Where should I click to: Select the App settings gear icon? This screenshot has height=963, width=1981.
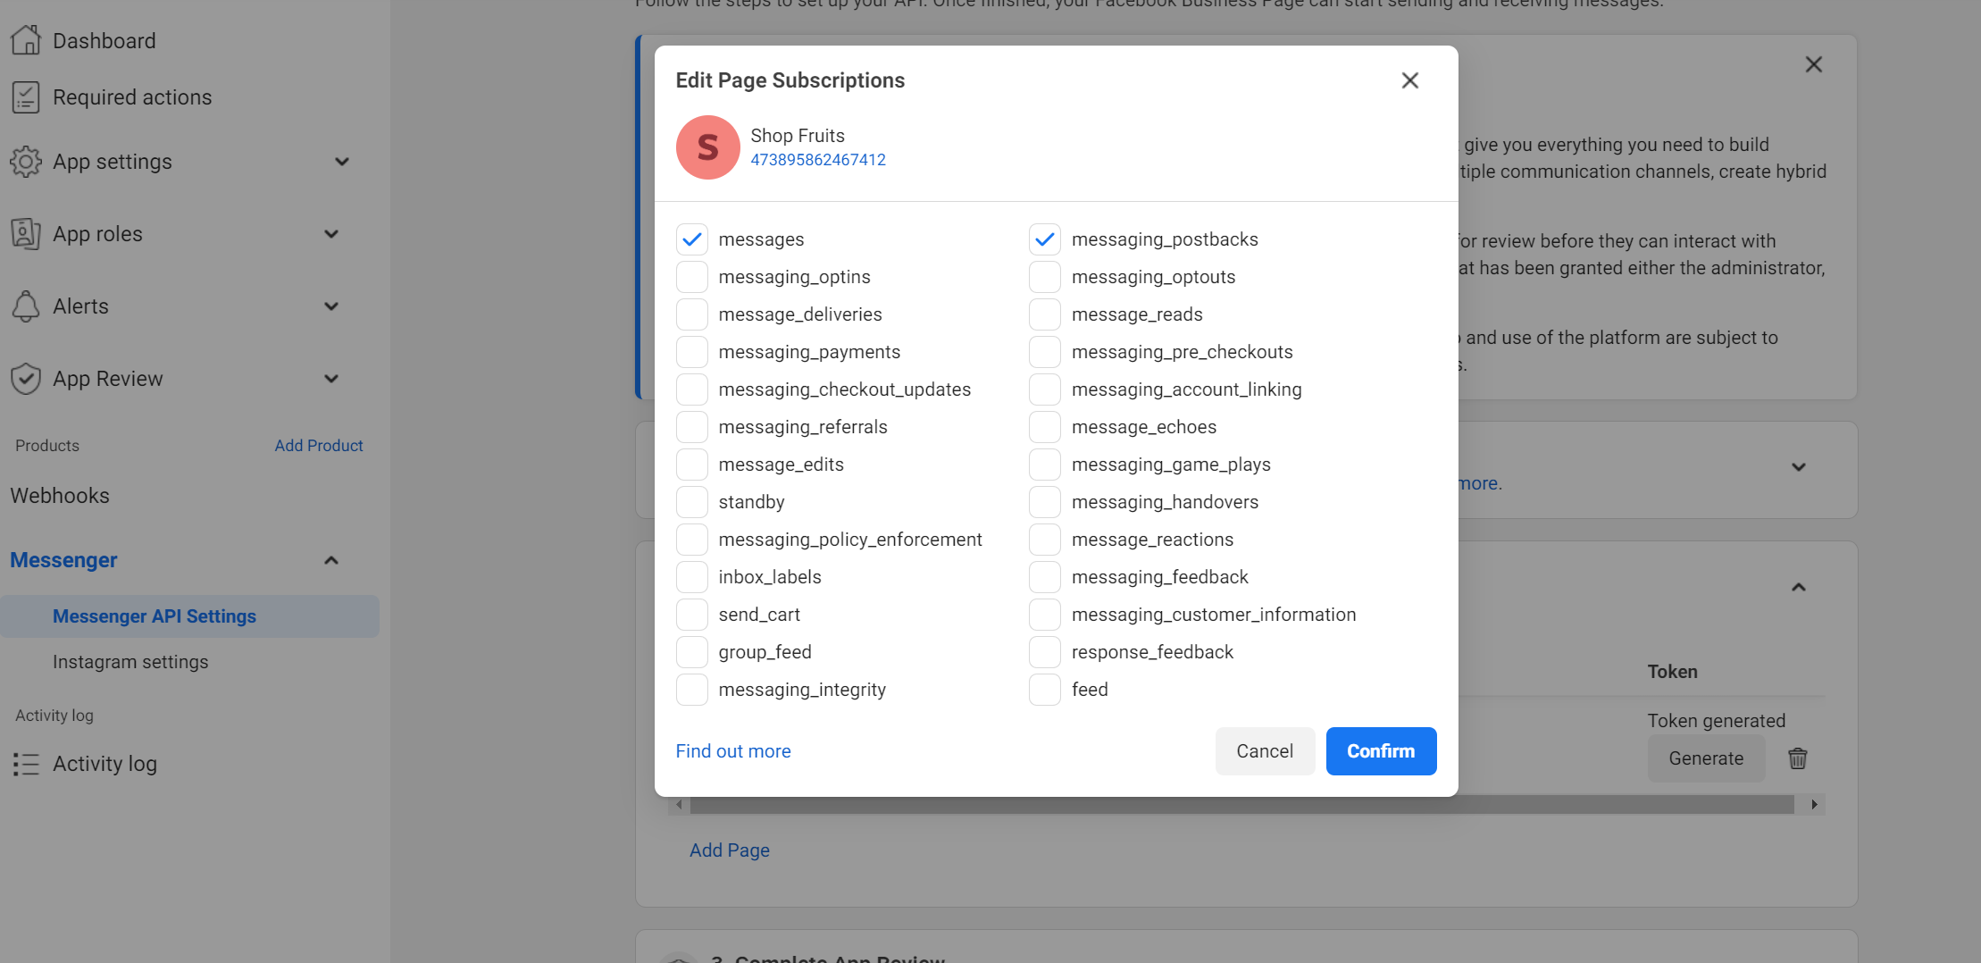coord(26,162)
